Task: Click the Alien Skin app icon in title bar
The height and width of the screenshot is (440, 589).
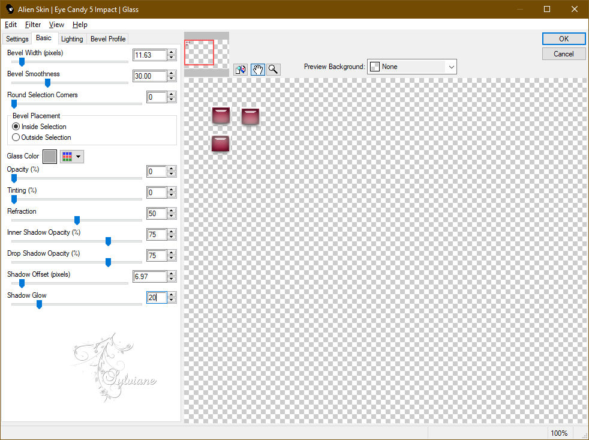Action: 10,9
